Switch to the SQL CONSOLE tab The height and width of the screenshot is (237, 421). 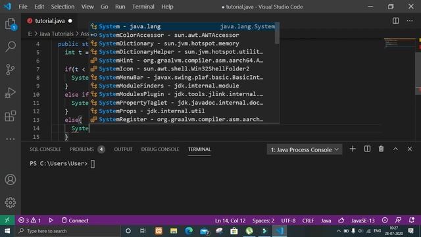pyautogui.click(x=45, y=149)
